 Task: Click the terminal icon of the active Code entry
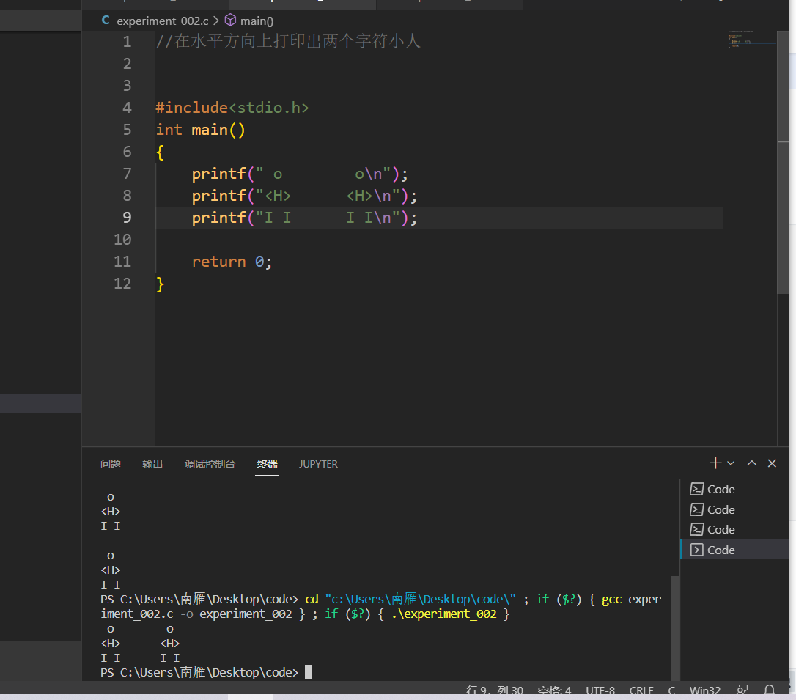[x=696, y=550]
